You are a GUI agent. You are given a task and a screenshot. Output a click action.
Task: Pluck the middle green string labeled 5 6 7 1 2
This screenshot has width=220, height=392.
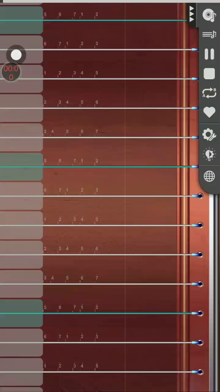[x=98, y=167]
